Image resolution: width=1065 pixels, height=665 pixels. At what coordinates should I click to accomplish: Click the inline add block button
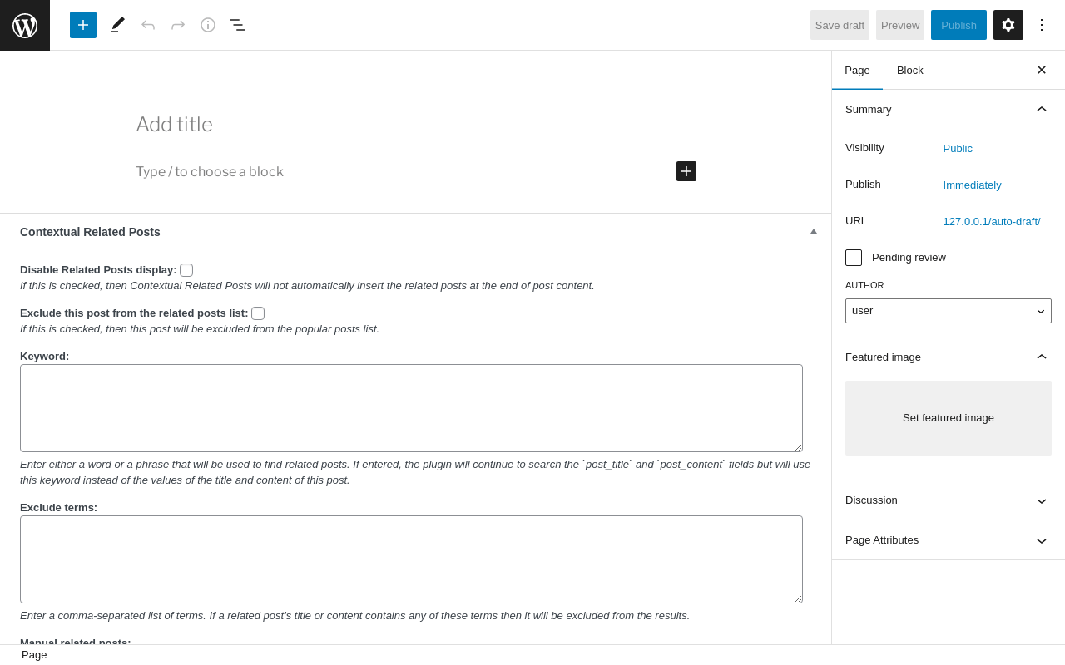[x=686, y=171]
